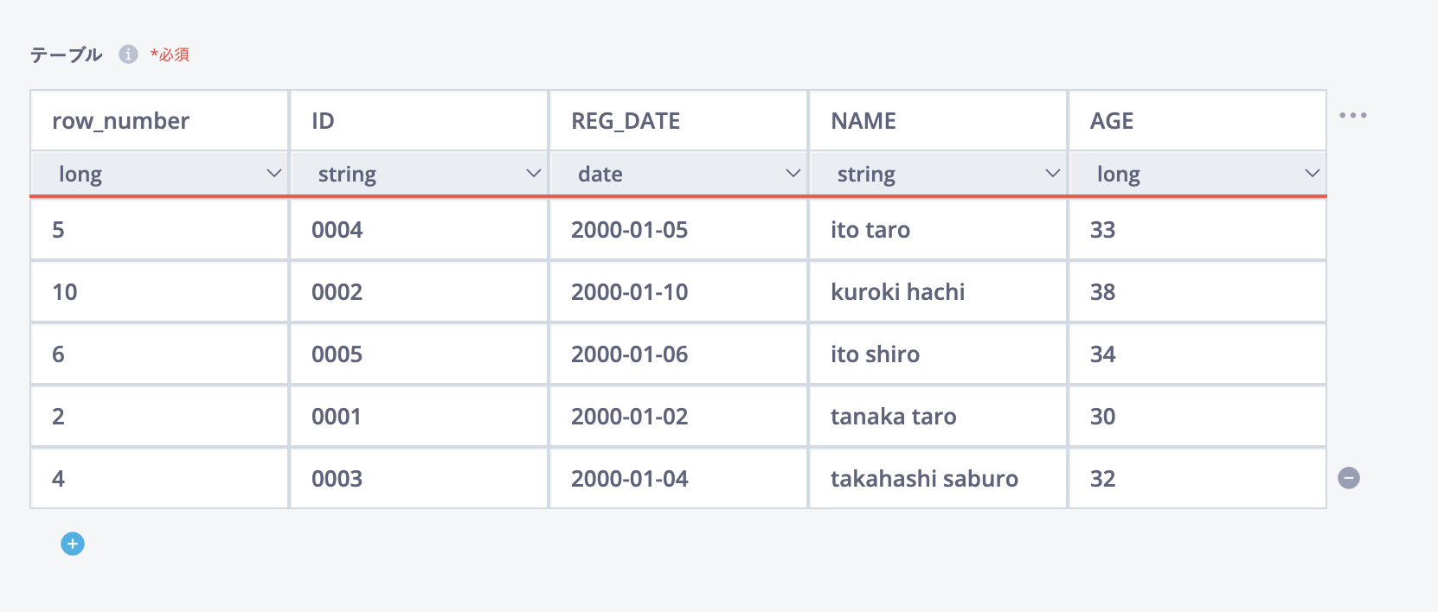
Task: Add a new row with the plus icon
Action: [x=73, y=544]
